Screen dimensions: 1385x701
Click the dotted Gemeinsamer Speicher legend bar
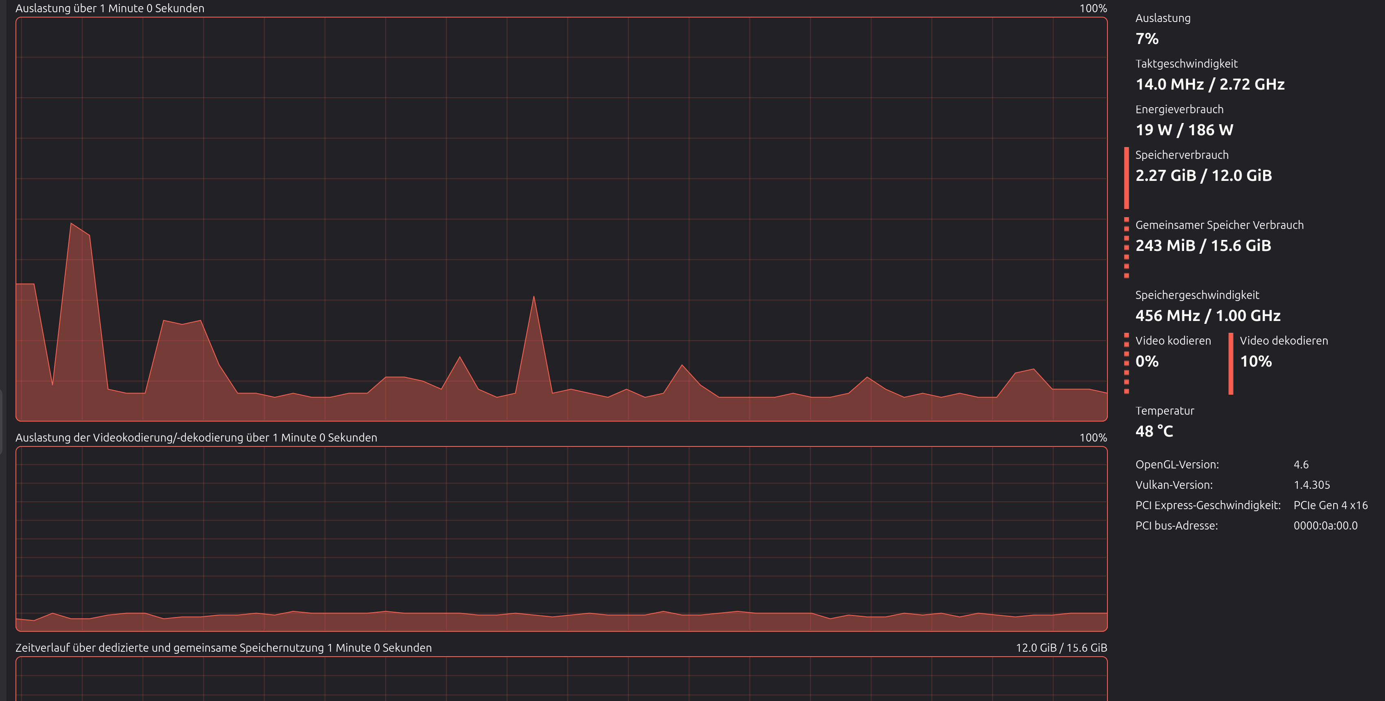click(x=1127, y=248)
